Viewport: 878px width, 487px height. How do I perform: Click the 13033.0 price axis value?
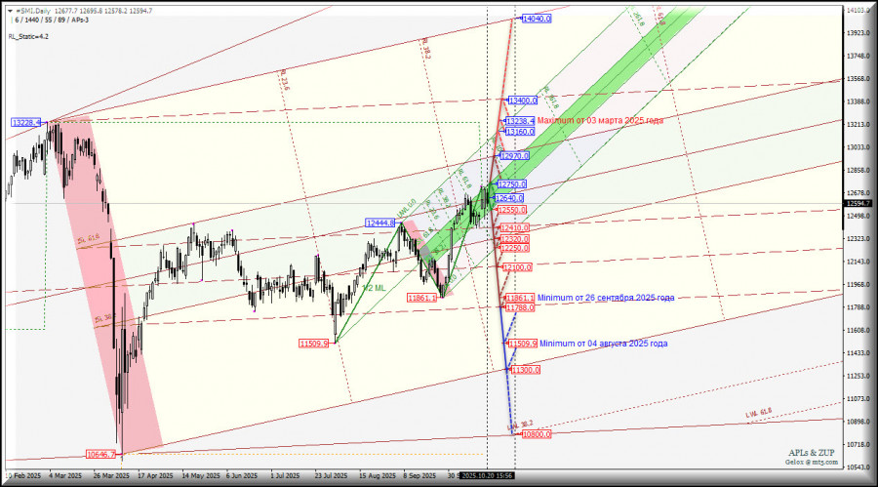[858, 147]
